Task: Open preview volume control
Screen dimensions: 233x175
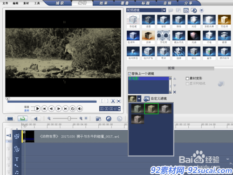Action: click(80, 109)
